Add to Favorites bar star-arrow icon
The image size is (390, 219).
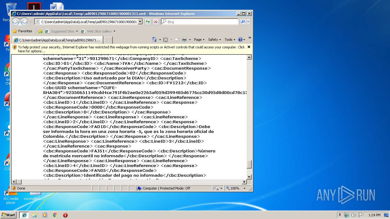(x=40, y=31)
